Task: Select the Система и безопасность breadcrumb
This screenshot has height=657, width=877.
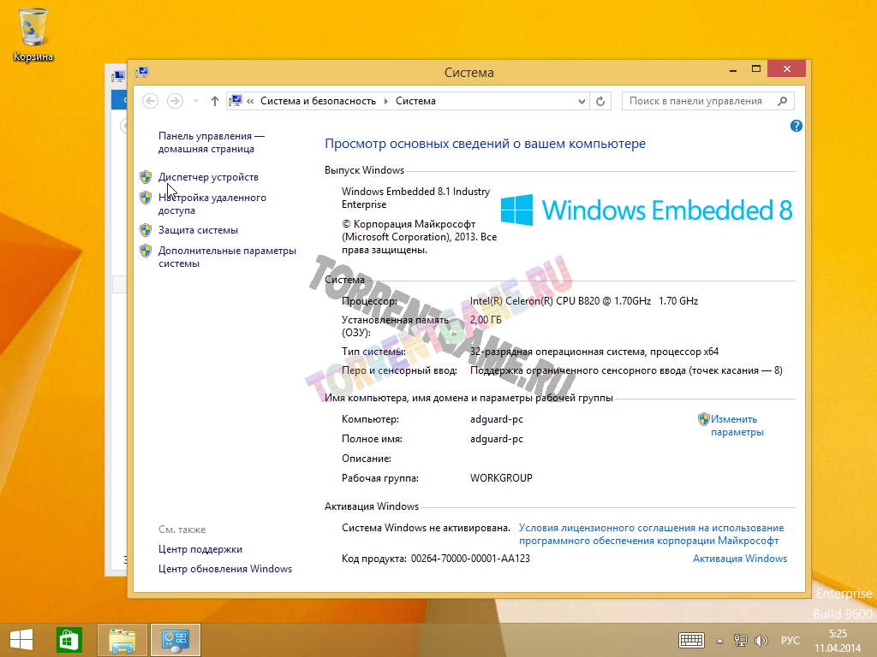Action: click(x=318, y=101)
